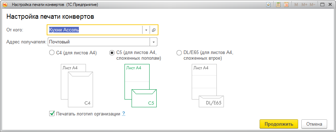Open the help question mark link
This screenshot has width=336, height=132.
click(x=123, y=114)
